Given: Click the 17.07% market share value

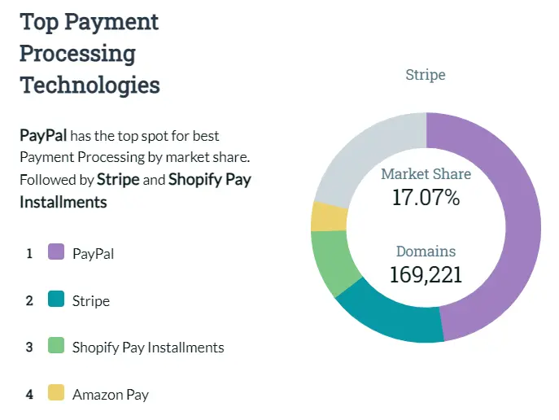Looking at the screenshot, I should point(426,197).
